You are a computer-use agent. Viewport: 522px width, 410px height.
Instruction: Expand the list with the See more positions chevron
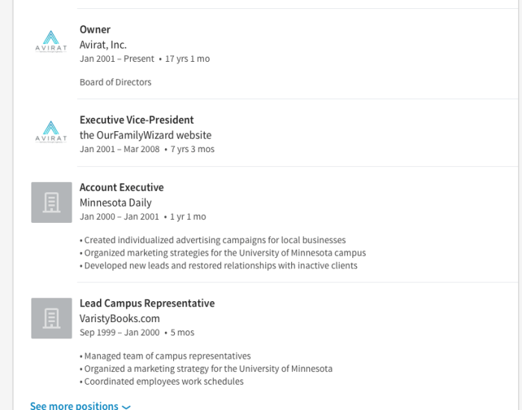[126, 407]
